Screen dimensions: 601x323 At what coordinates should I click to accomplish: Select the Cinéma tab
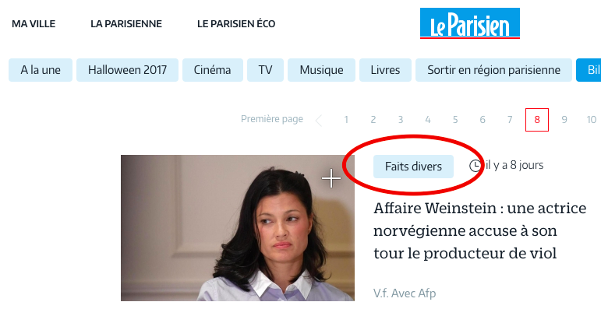(x=212, y=70)
